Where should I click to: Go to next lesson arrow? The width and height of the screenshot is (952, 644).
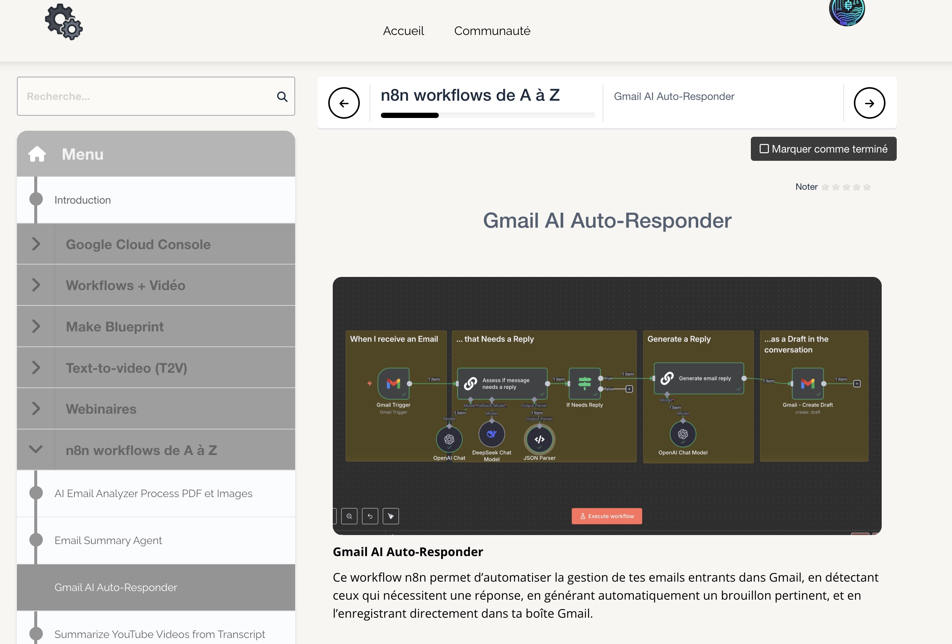point(869,103)
